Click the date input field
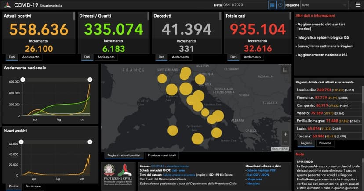This screenshot has width=364, height=191. pyautogui.click(x=245, y=5)
